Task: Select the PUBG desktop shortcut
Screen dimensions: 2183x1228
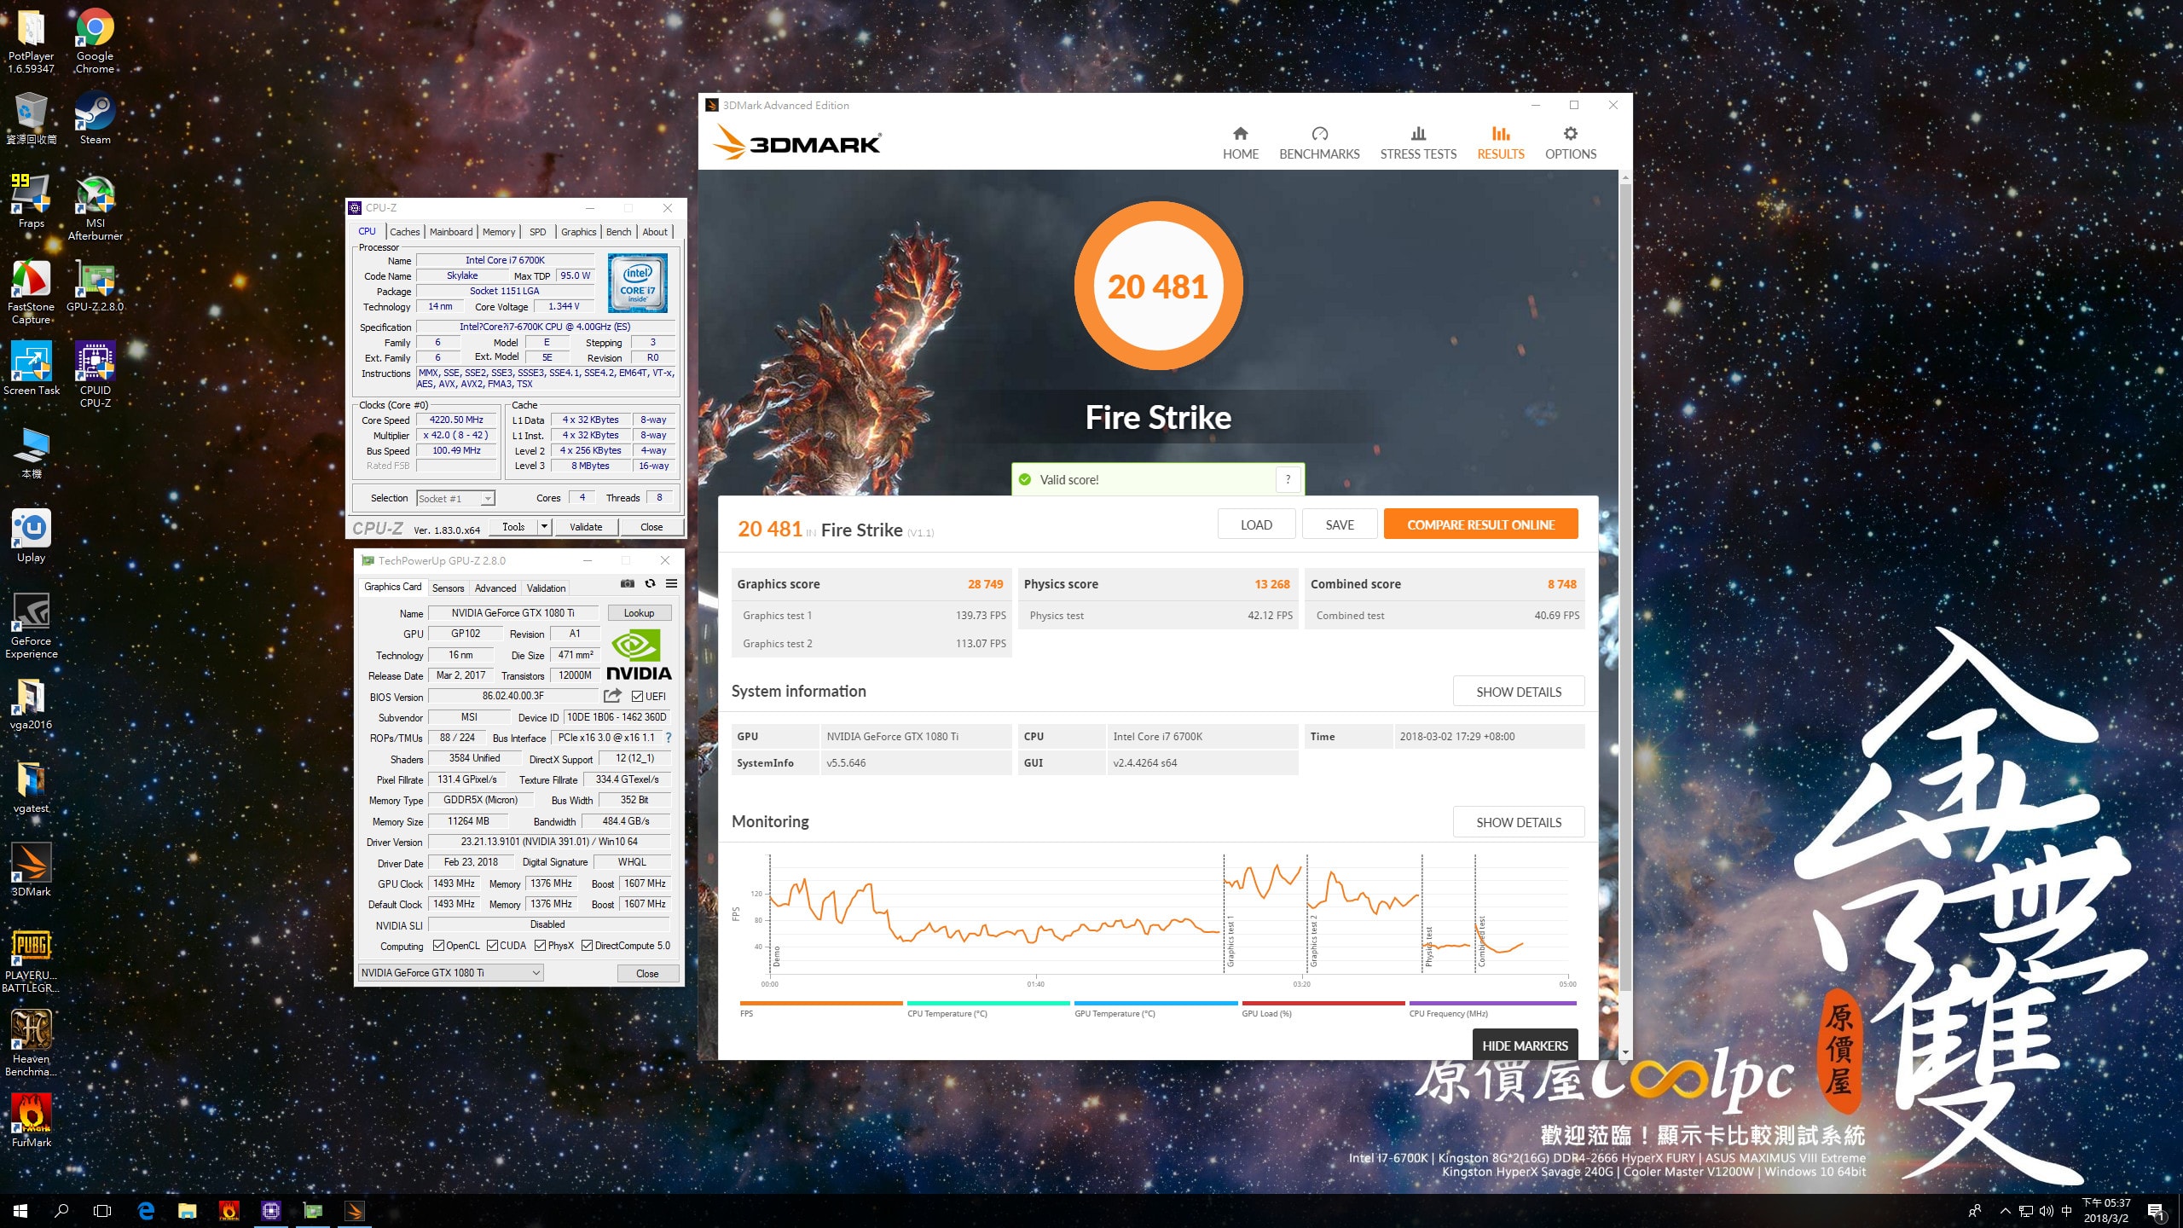Action: click(32, 961)
